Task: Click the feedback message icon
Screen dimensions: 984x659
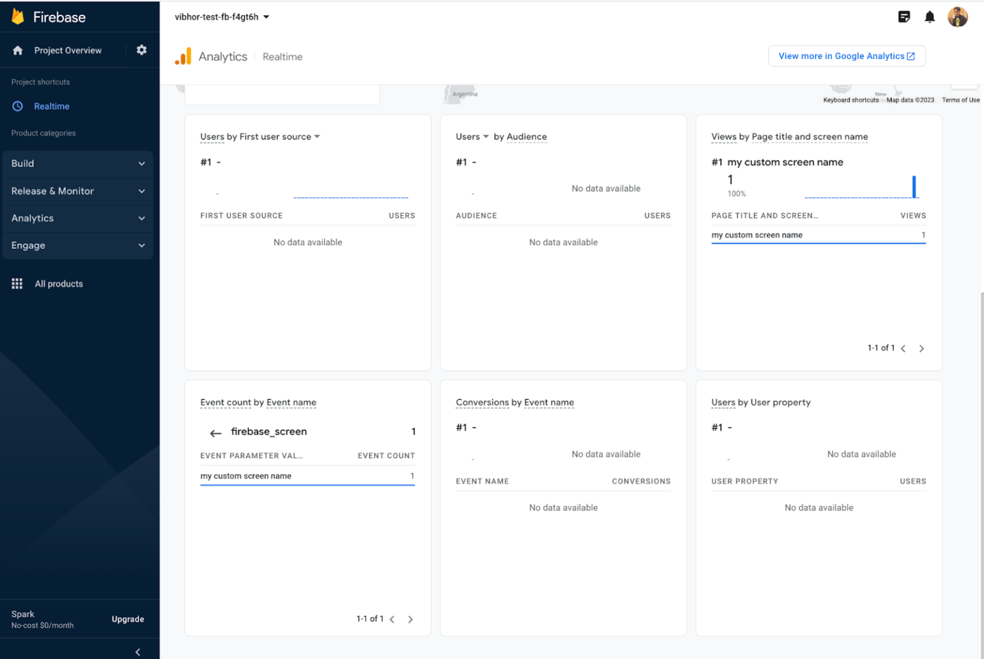Action: (905, 17)
